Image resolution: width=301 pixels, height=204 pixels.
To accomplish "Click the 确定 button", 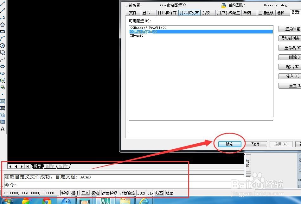I will tap(230, 144).
